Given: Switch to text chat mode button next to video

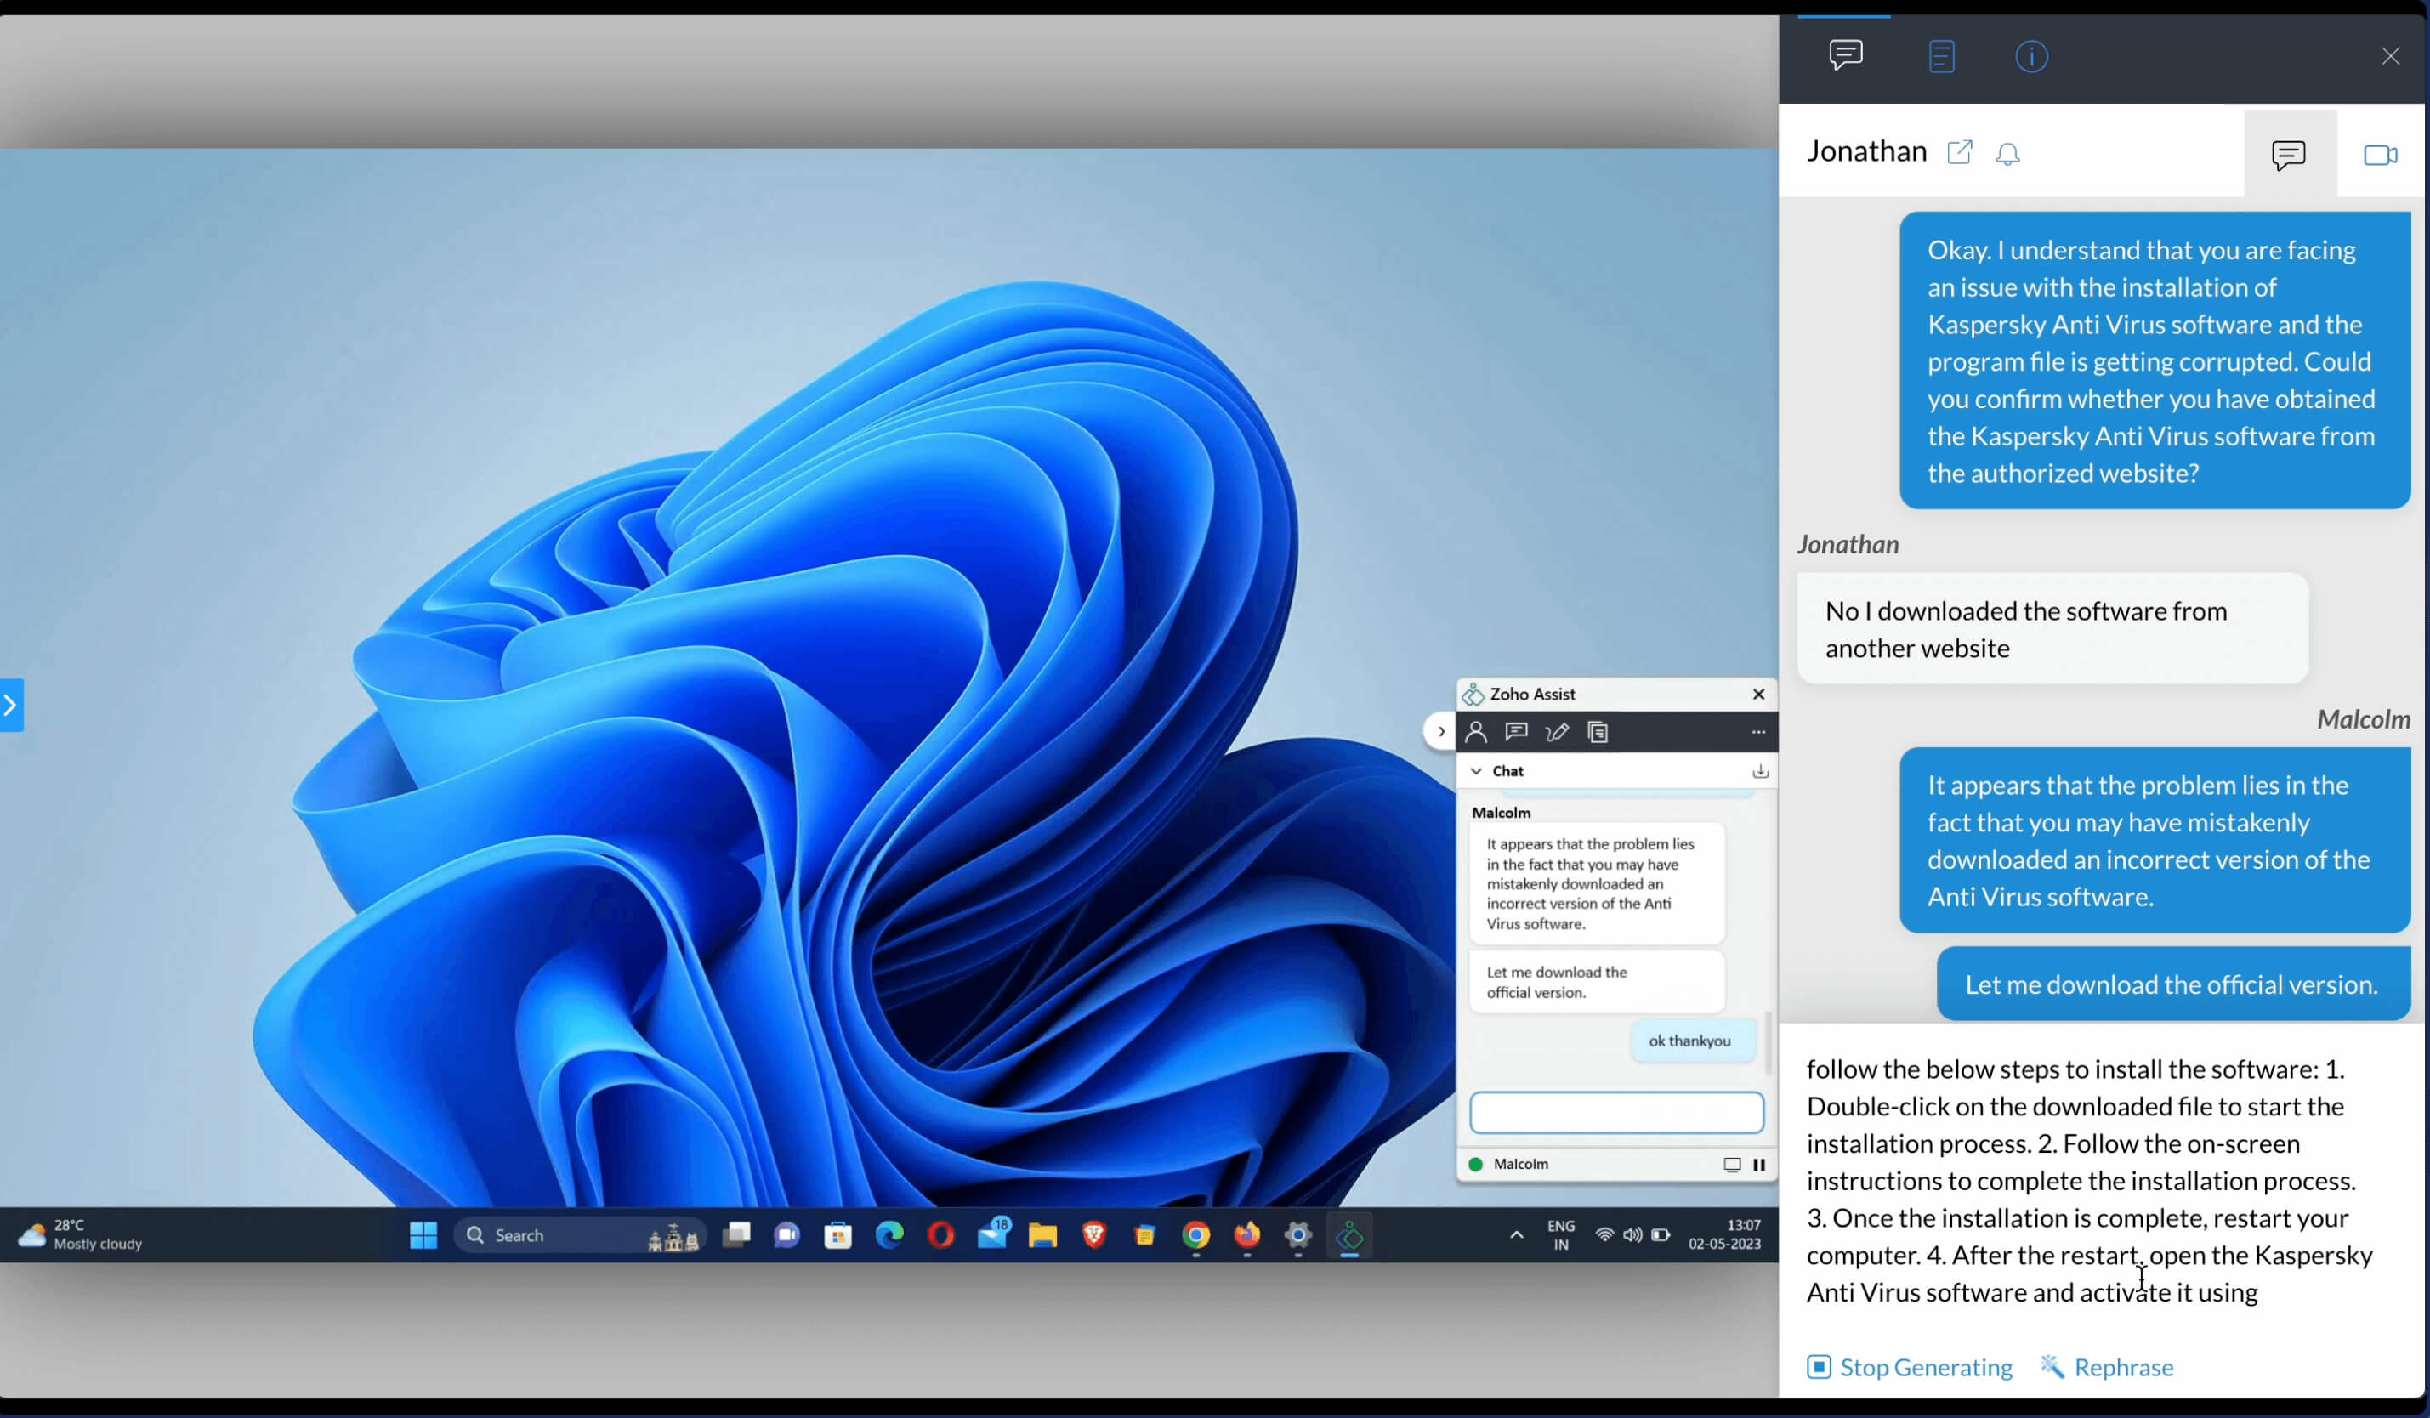Looking at the screenshot, I should (x=2288, y=154).
